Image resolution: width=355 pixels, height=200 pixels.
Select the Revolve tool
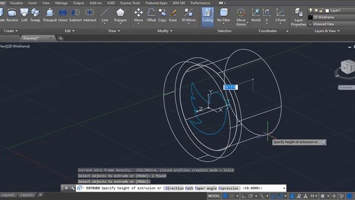pyautogui.click(x=12, y=15)
